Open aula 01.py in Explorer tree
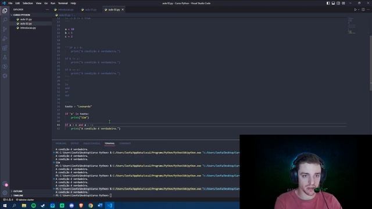The height and width of the screenshot is (209, 372). coord(26,19)
